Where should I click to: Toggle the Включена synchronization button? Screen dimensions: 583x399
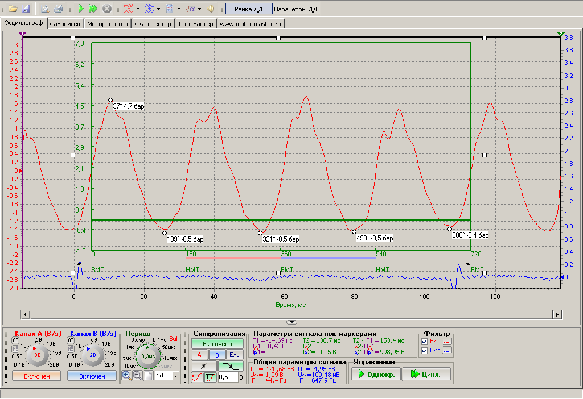coord(217,344)
